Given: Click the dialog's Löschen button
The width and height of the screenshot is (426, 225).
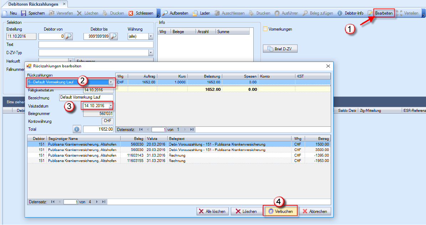Looking at the screenshot, I should [x=246, y=211].
